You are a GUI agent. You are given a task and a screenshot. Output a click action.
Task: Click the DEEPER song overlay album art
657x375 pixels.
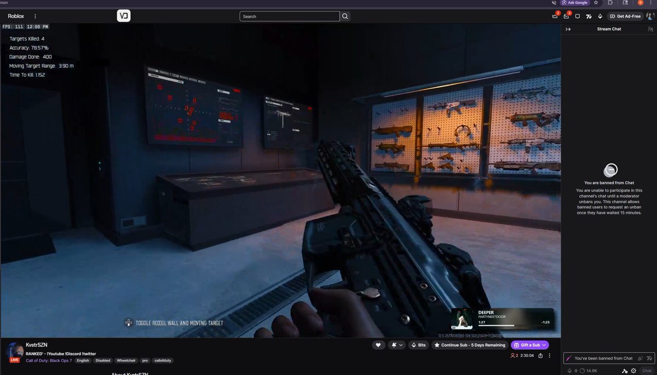(462, 320)
